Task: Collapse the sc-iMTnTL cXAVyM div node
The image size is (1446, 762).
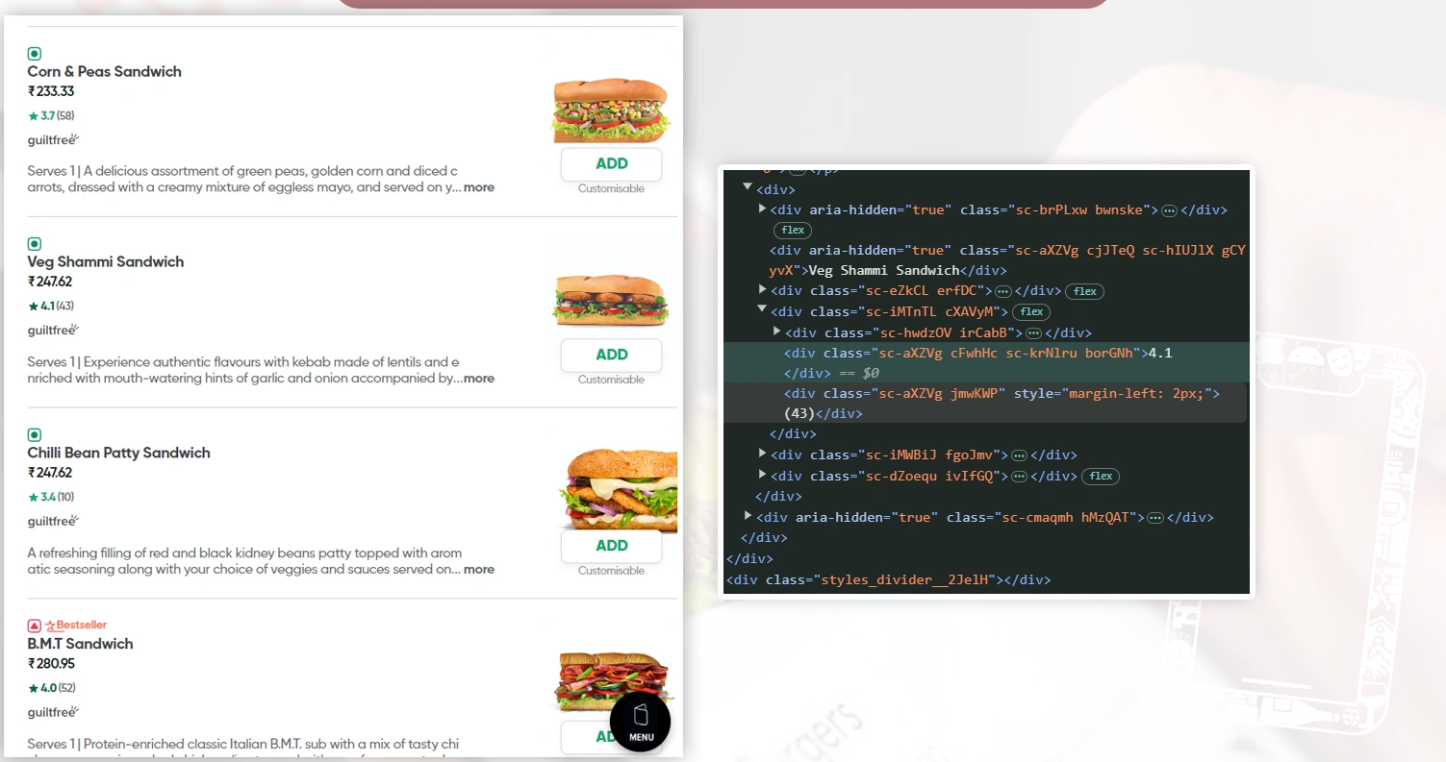Action: point(762,310)
